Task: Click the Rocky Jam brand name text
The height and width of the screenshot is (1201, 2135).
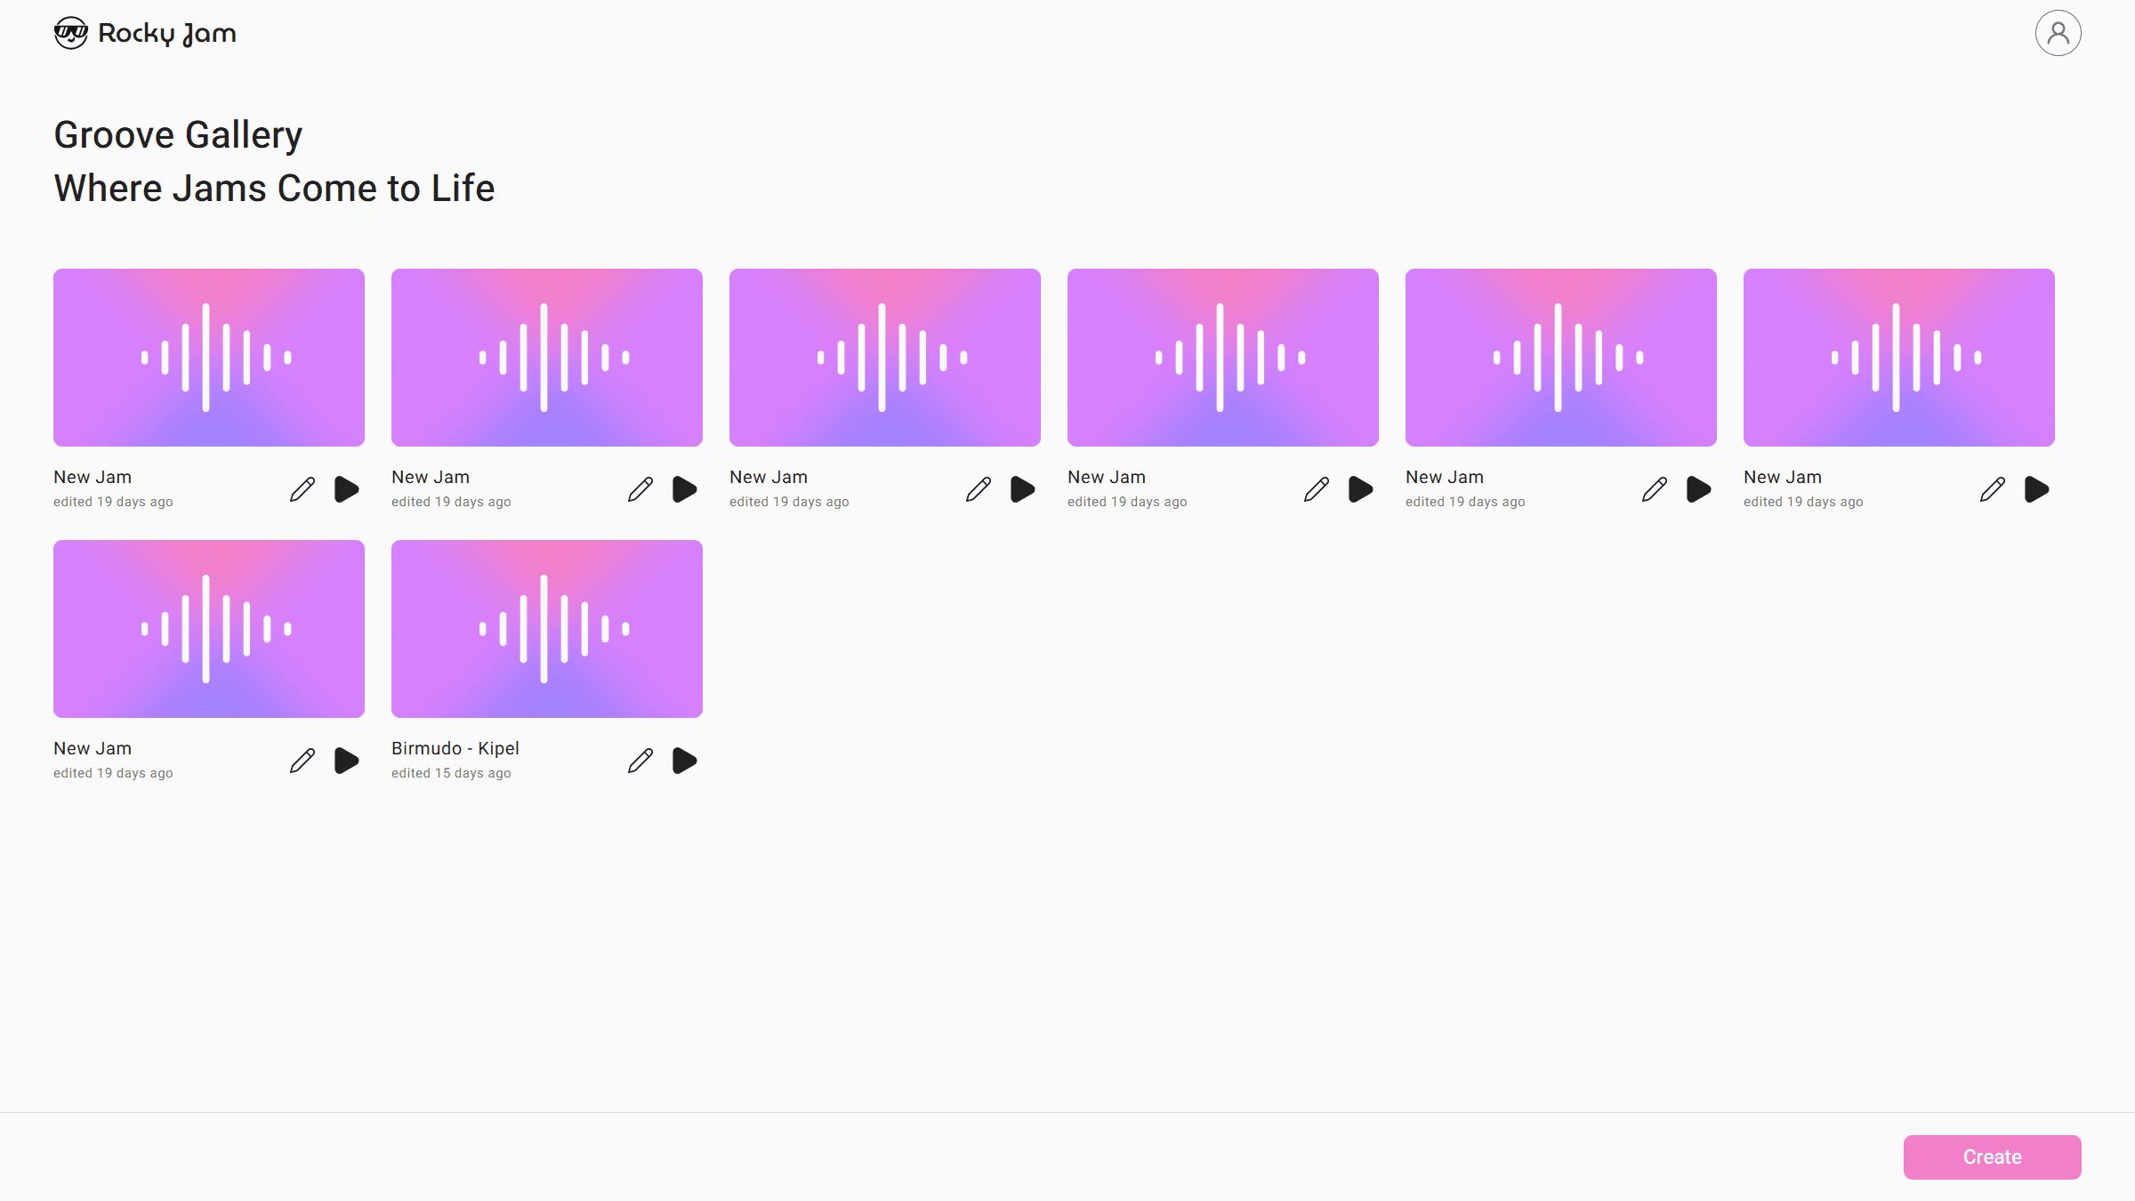Action: 167,34
